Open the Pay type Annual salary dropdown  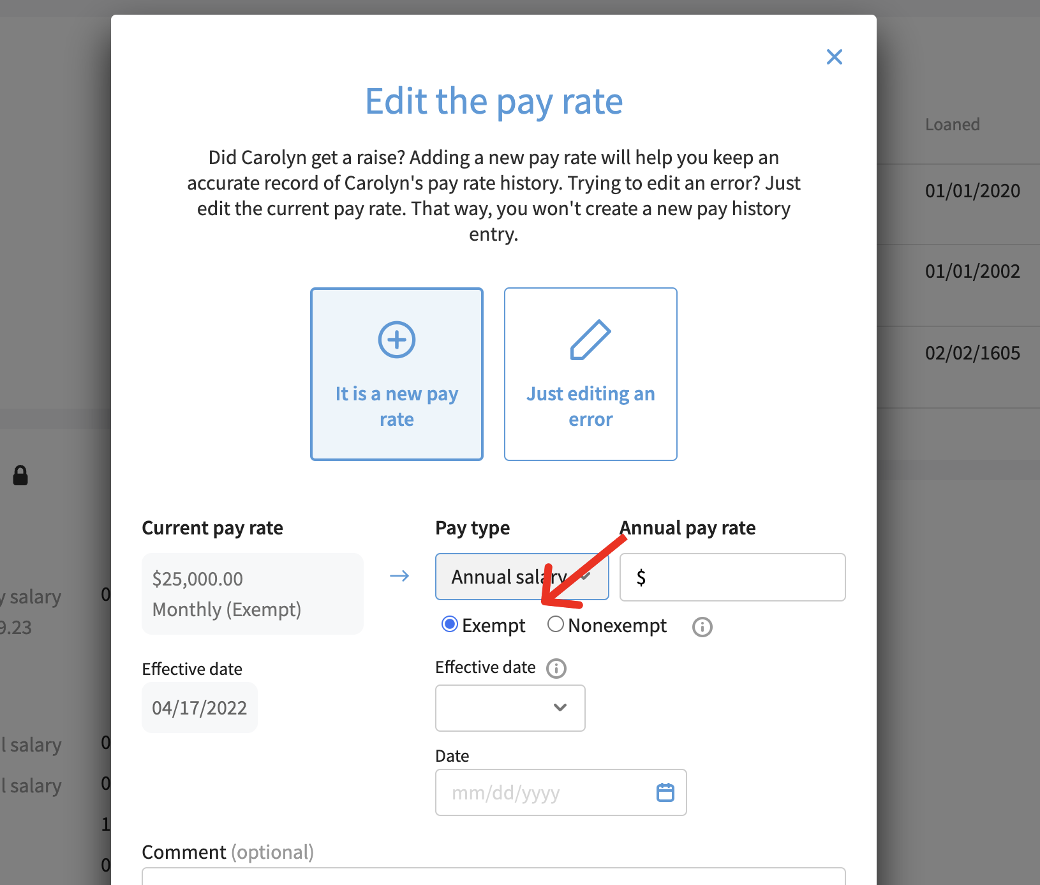[521, 577]
